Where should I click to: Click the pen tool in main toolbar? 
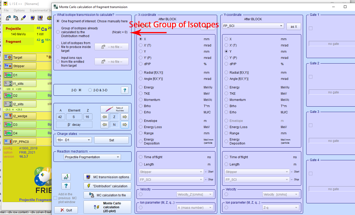tap(23, 18)
